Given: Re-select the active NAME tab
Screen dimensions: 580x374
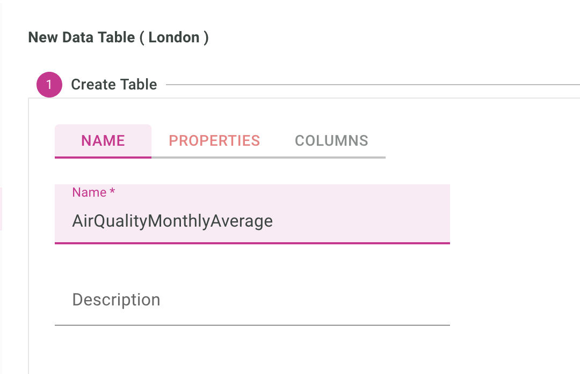Looking at the screenshot, I should click(x=103, y=140).
